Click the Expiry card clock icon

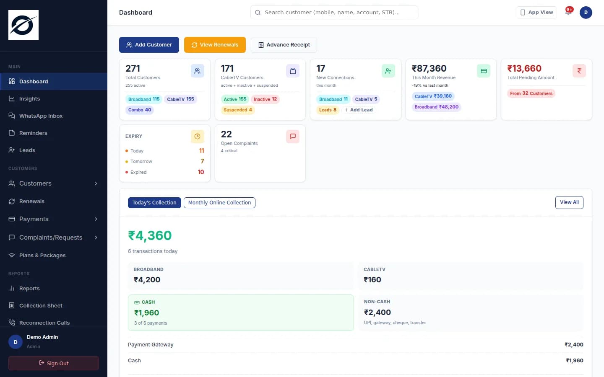pyautogui.click(x=198, y=137)
